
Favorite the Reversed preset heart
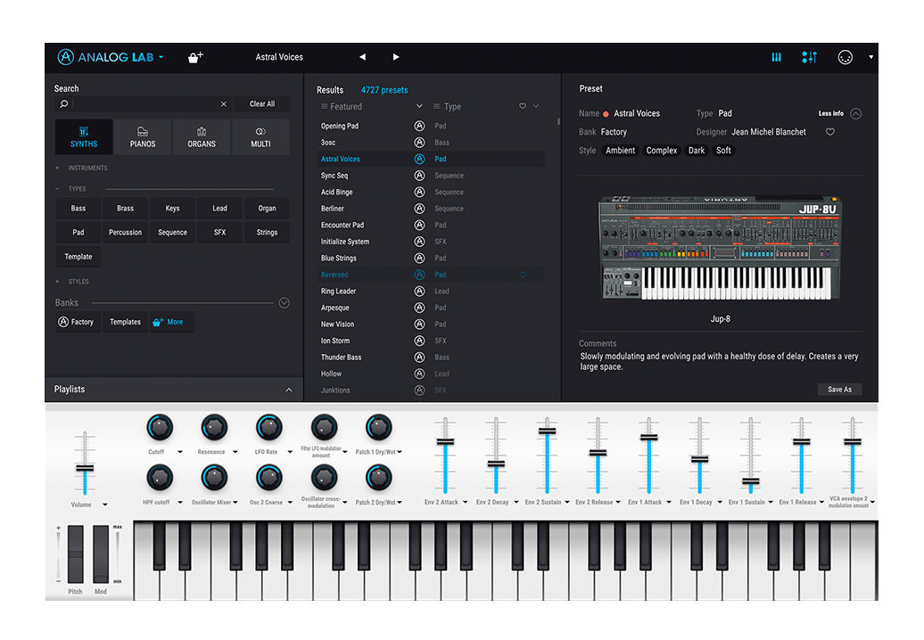tap(523, 275)
